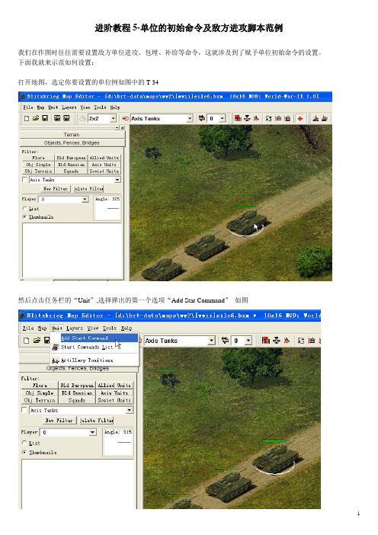Toggle filter checkbox beside Axis Tanks, first editor
Screen dimensions: 378x535
point(24,179)
